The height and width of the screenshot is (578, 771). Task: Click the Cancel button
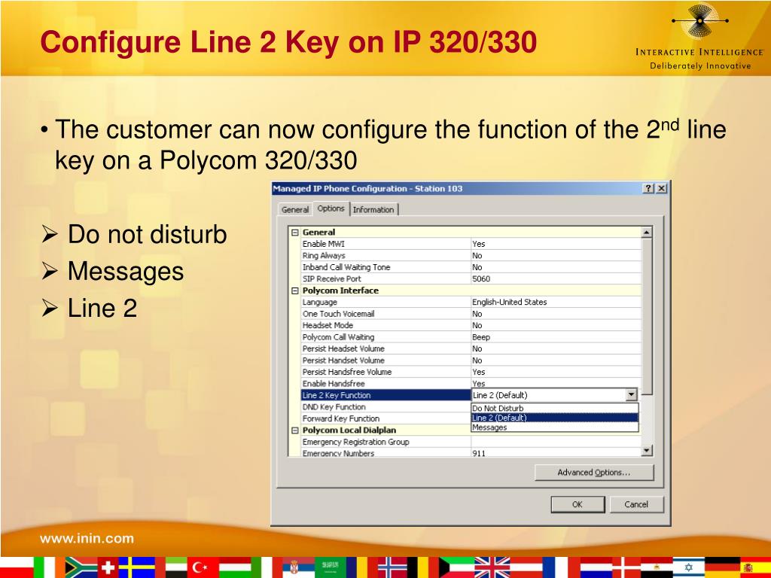tap(636, 504)
